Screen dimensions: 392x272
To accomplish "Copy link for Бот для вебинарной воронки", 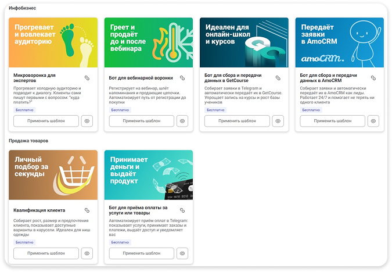I will 182,78.
